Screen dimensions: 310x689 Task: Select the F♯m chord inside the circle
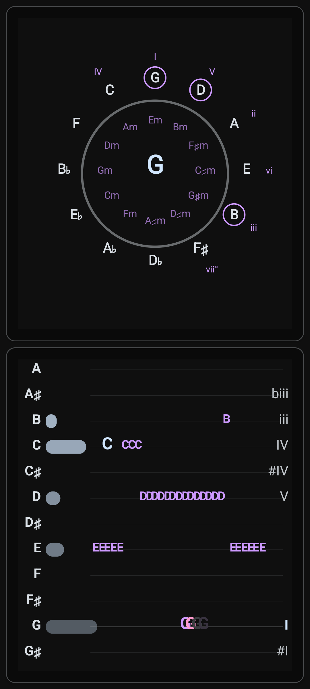(x=198, y=146)
